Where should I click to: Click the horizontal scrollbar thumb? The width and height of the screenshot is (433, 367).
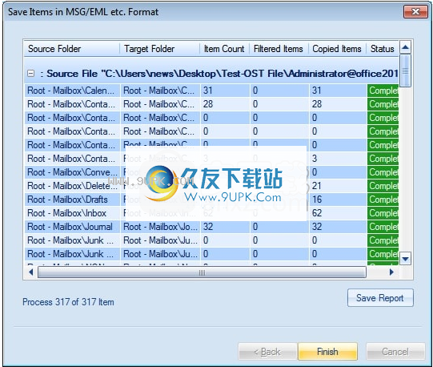click(x=202, y=272)
